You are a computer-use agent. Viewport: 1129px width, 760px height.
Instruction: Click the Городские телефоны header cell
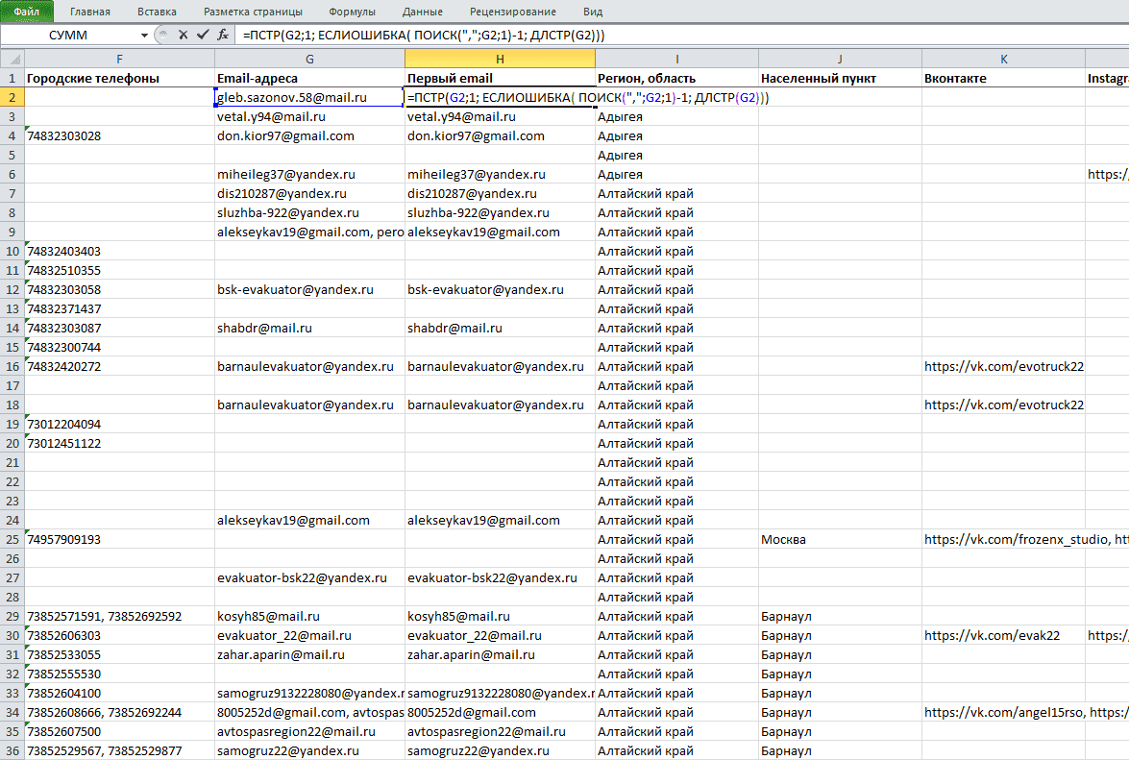pyautogui.click(x=119, y=78)
